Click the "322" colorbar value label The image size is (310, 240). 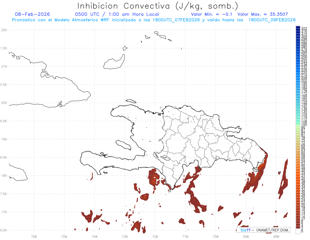click(304, 28)
